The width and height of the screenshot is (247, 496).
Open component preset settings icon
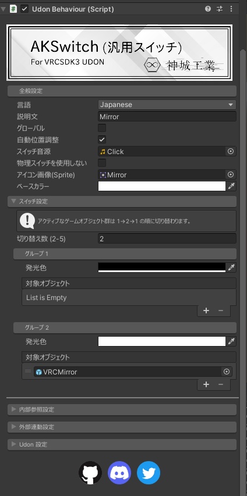click(220, 9)
